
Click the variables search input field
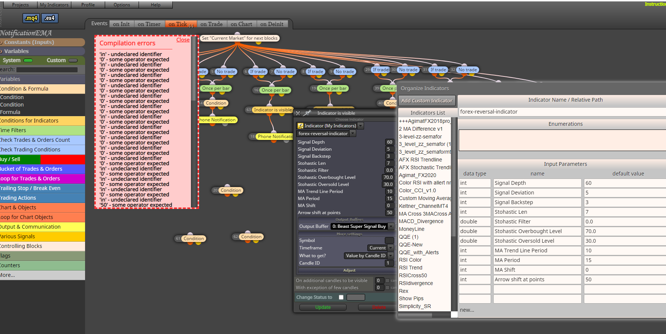[47, 70]
